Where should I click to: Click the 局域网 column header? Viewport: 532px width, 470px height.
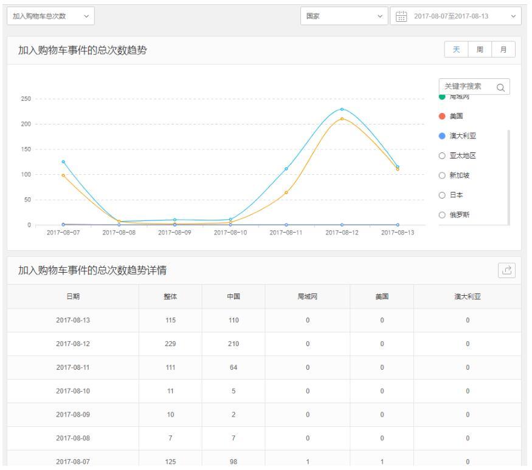pyautogui.click(x=308, y=296)
